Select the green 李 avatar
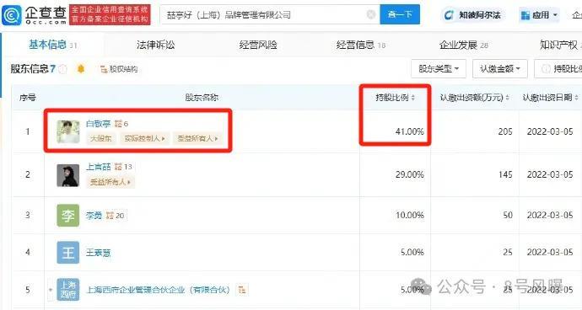Screen dimensions: 582x310 [68, 216]
